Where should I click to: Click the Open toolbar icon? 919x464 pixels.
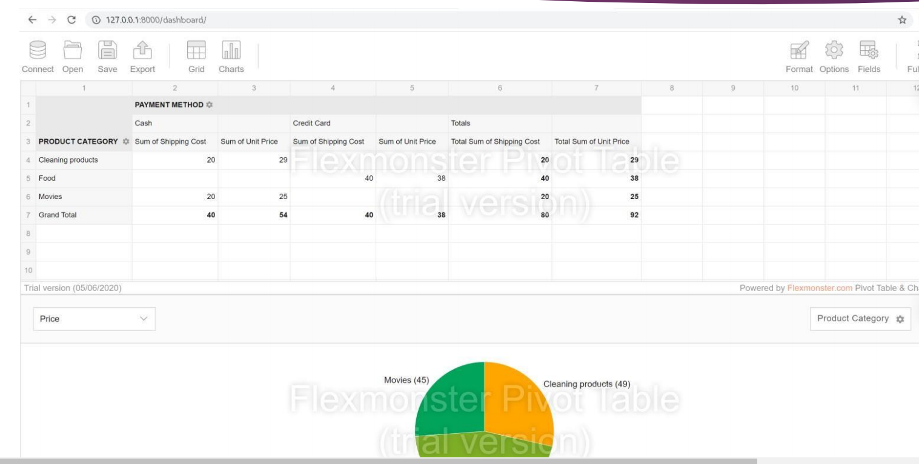pyautogui.click(x=73, y=56)
